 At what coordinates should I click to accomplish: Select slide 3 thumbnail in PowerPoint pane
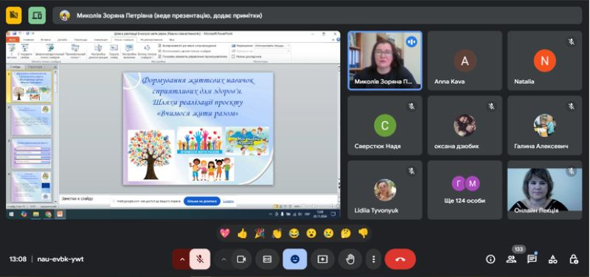click(32, 153)
